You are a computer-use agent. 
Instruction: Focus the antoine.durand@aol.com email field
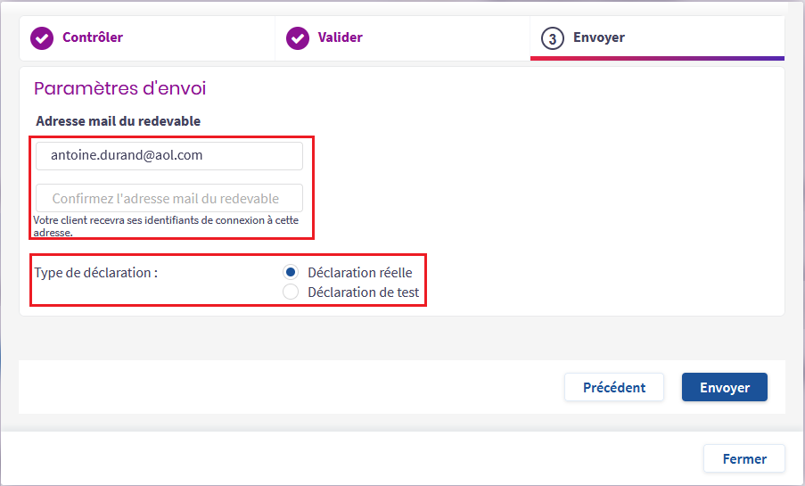(x=169, y=155)
